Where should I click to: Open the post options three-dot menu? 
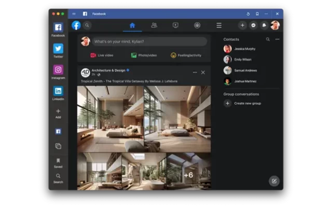tap(195, 72)
